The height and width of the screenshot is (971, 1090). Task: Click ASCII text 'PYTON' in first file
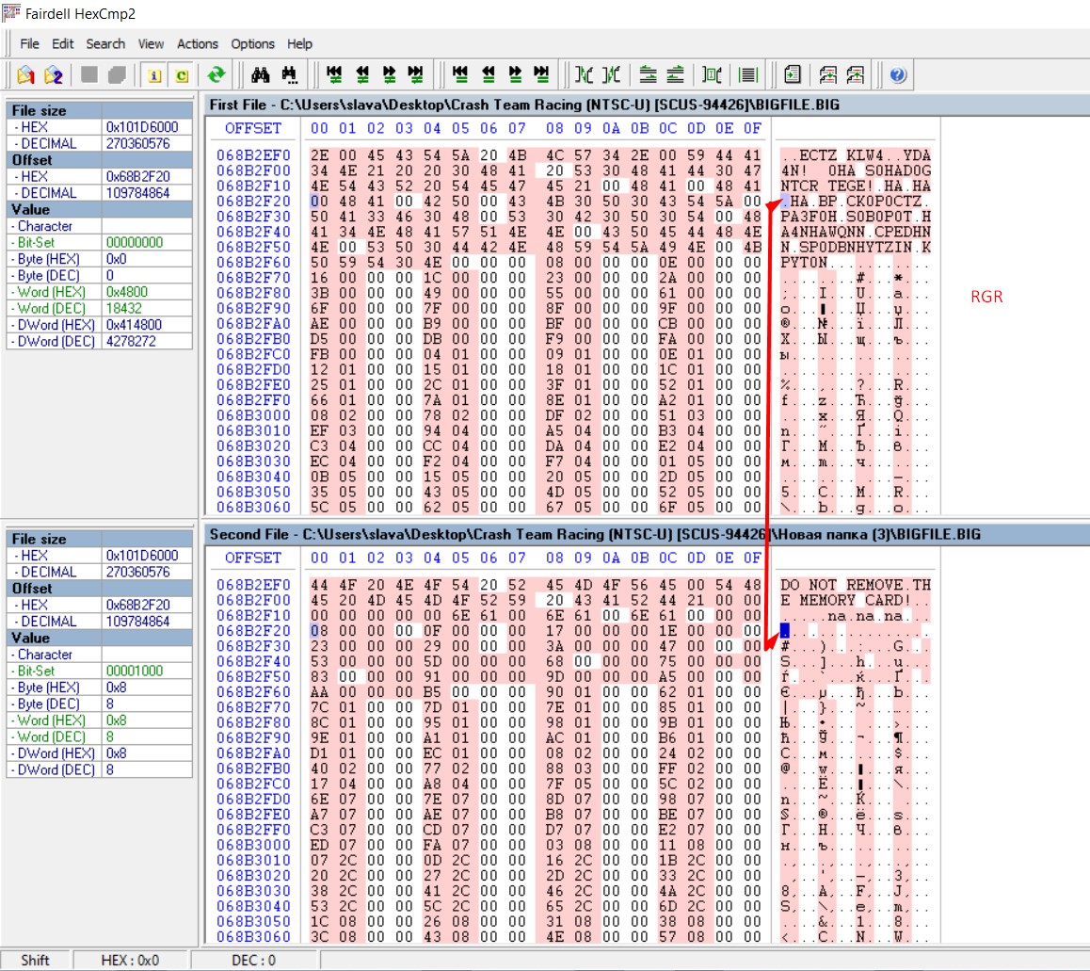click(x=804, y=263)
